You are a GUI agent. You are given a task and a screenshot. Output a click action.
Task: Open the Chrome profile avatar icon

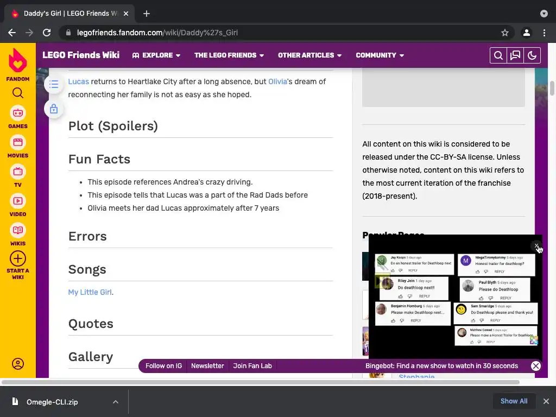[x=527, y=33]
